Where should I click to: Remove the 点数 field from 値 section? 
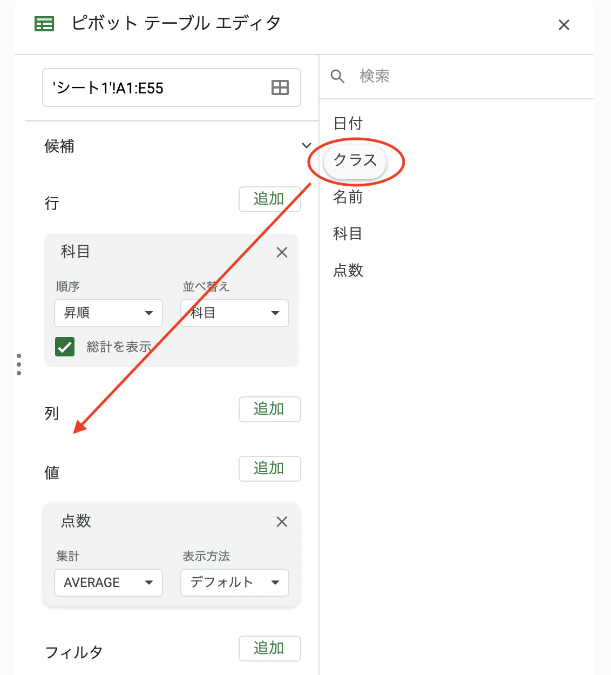282,522
